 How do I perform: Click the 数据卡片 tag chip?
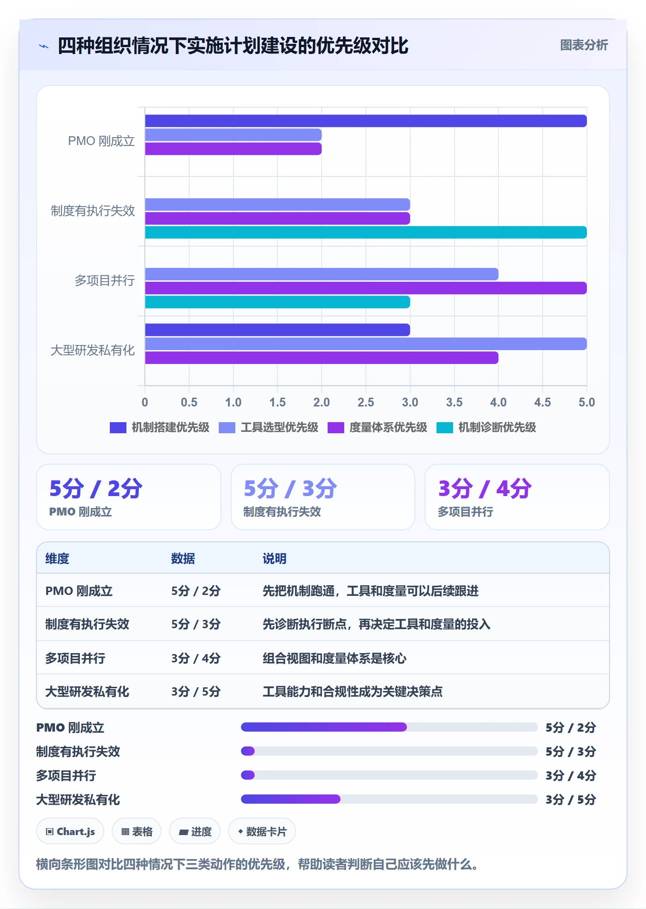[x=262, y=831]
